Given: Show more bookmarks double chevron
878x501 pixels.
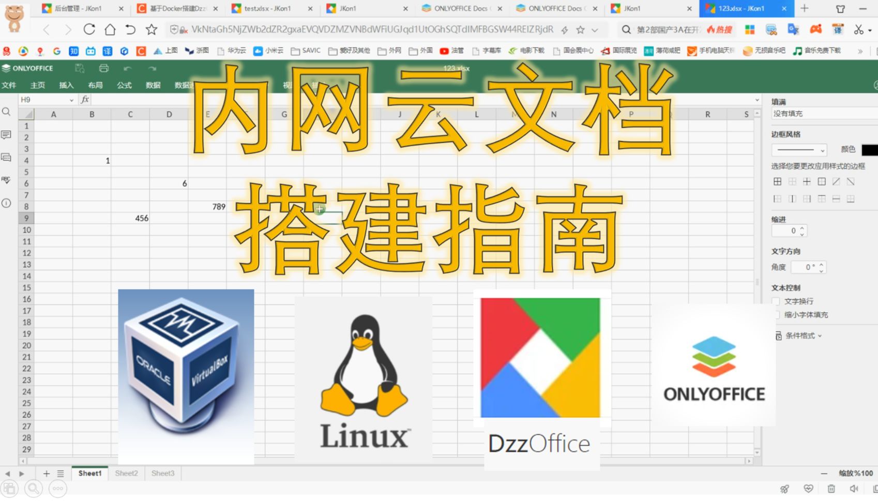Looking at the screenshot, I should point(860,51).
